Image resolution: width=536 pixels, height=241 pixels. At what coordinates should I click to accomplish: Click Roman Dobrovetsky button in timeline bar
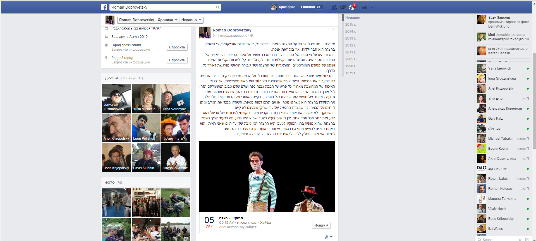point(137,20)
